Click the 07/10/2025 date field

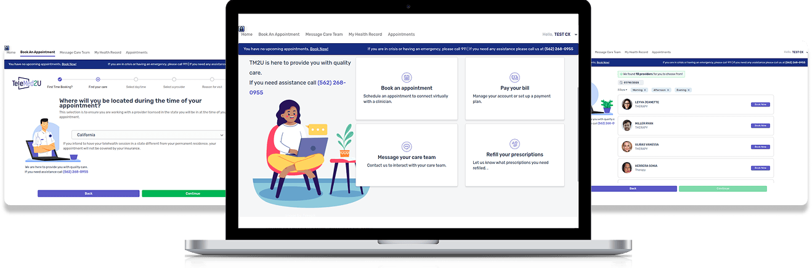tap(631, 82)
